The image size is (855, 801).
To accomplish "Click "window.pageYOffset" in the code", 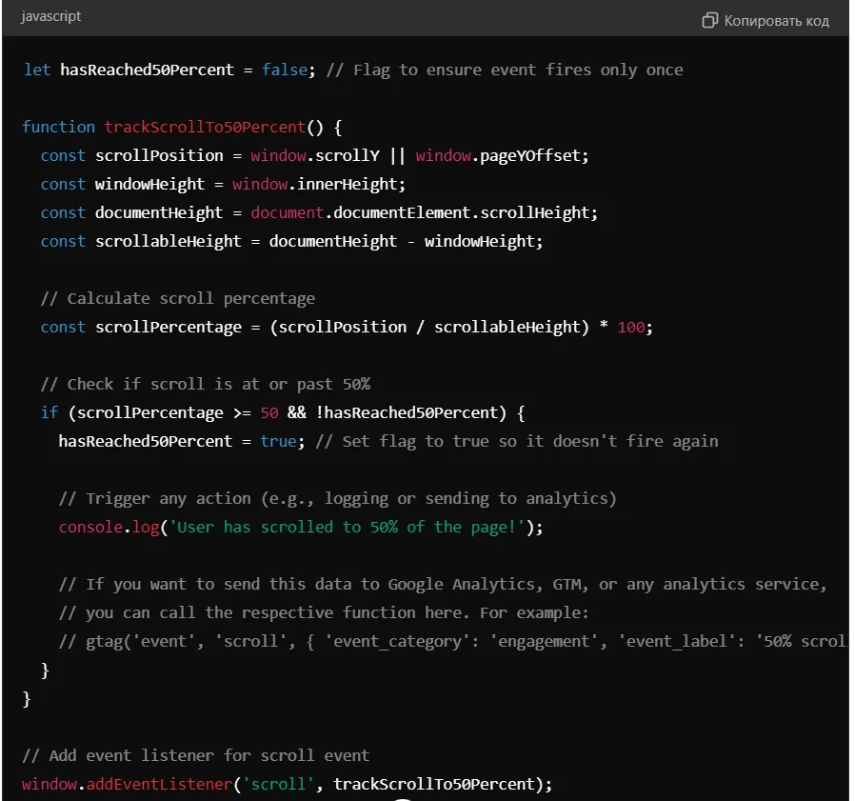I will [497, 156].
